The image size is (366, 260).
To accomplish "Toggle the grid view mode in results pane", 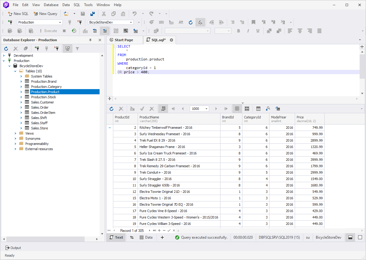I will pyautogui.click(x=237, y=109).
